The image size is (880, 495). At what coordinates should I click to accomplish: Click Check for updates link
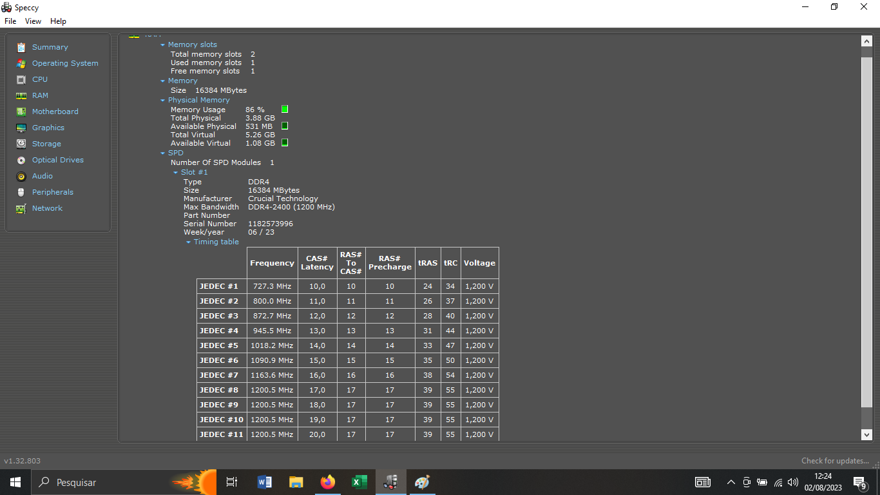(835, 461)
